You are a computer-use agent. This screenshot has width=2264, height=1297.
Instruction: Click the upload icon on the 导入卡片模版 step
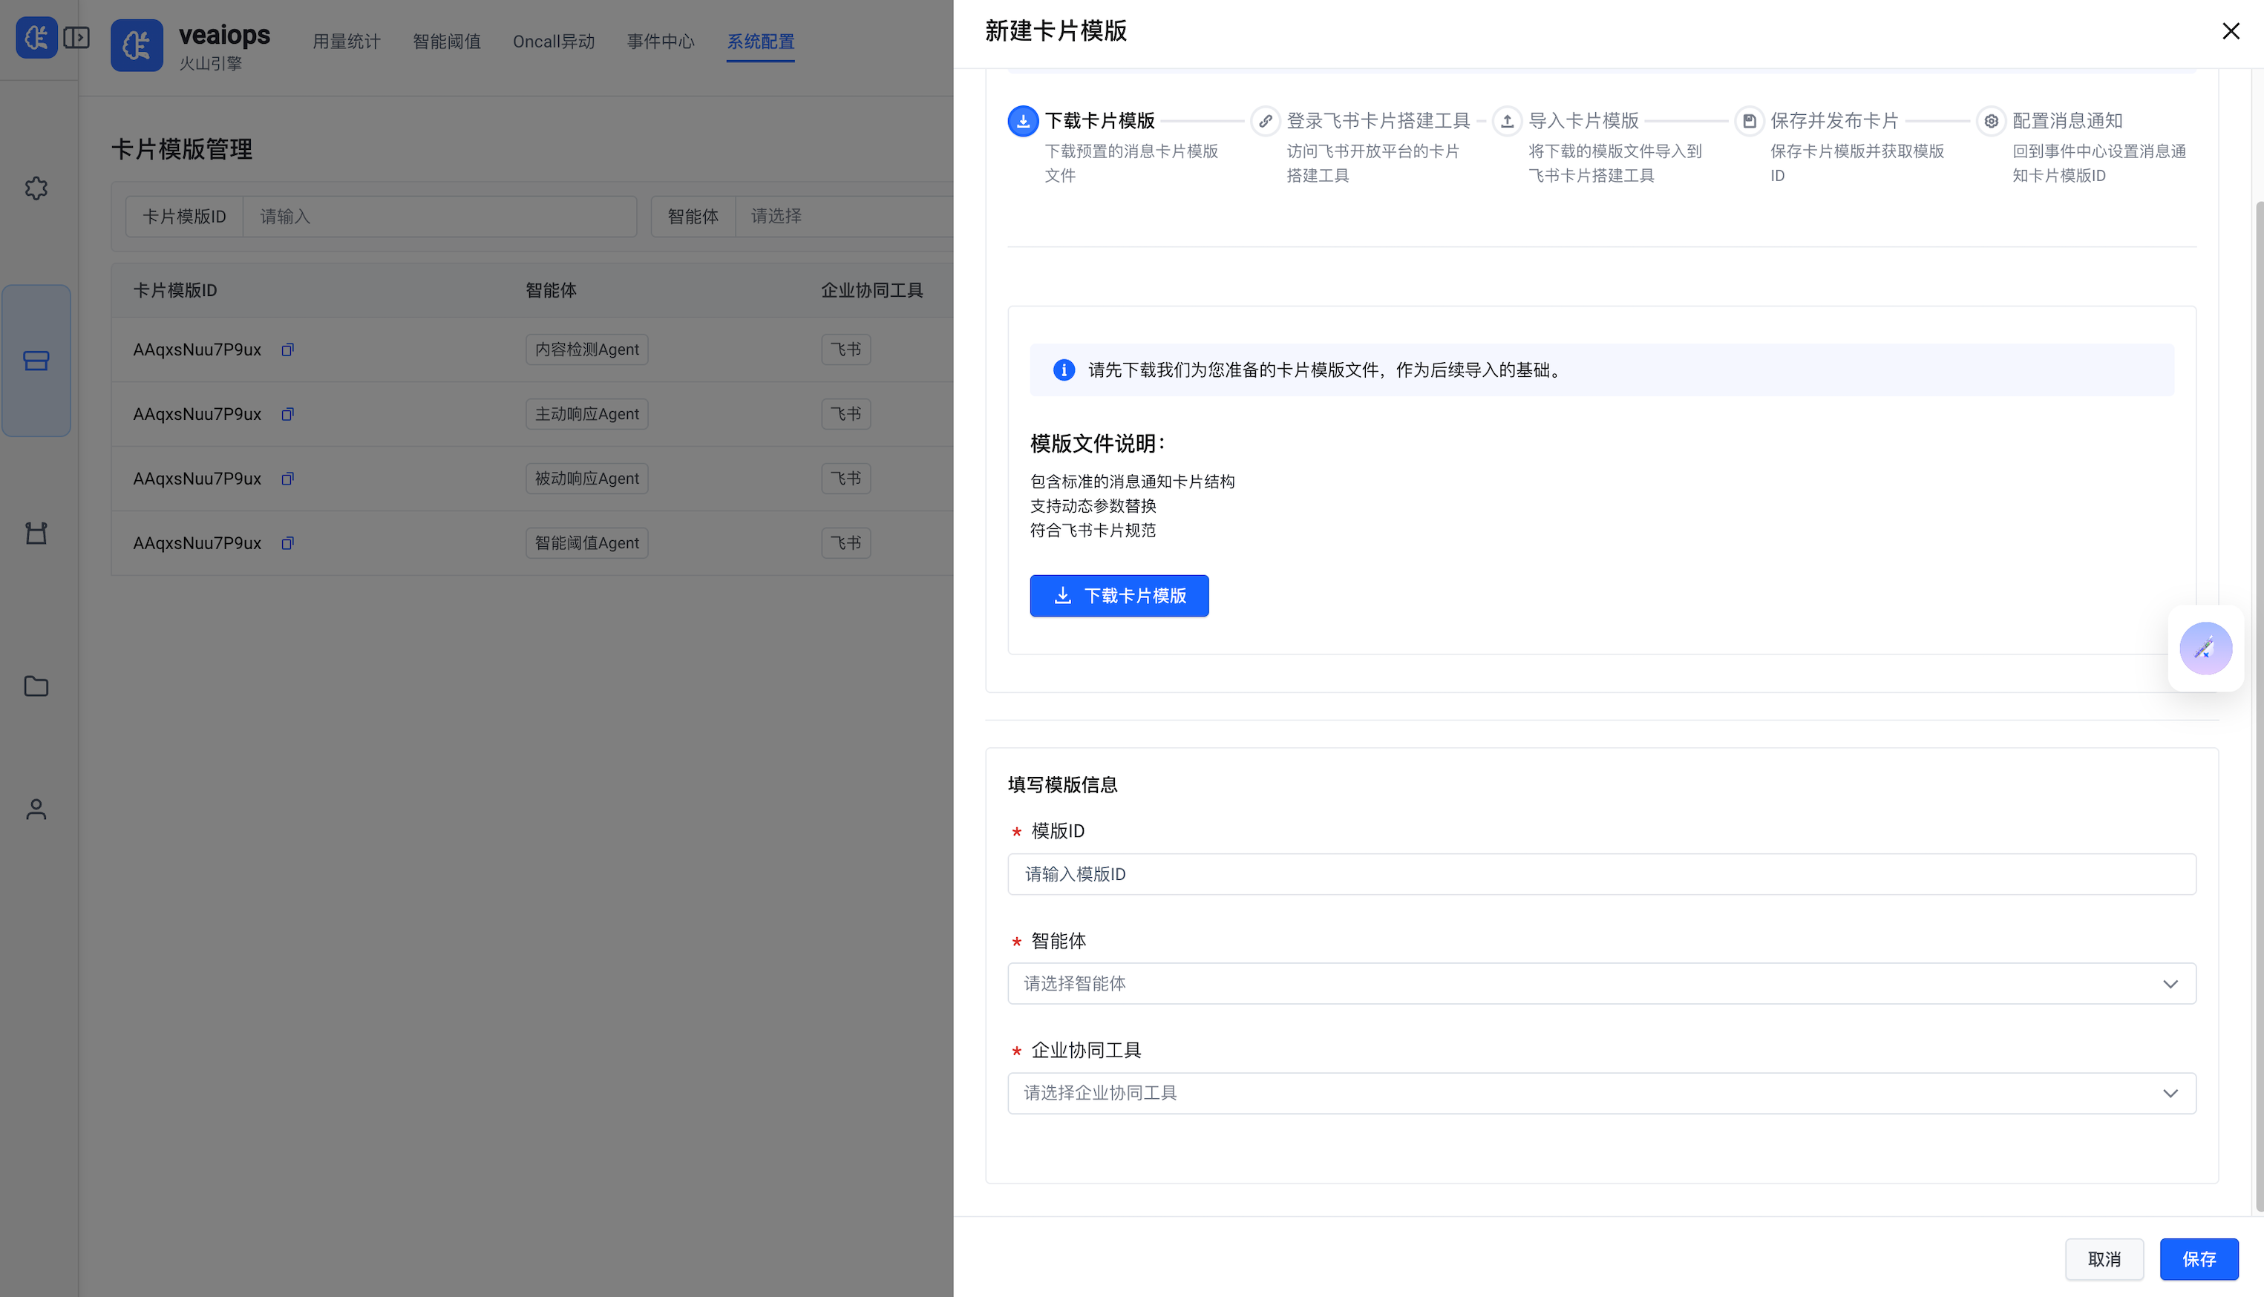point(1507,120)
